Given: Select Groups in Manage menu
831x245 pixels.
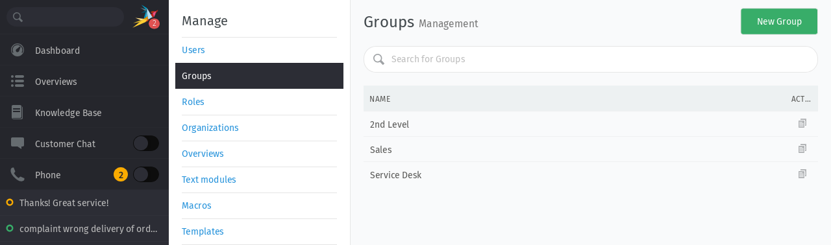Looking at the screenshot, I should tap(259, 76).
